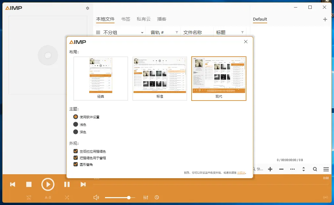Open the playlist search magnifier
Screen dimensions: 334x205
[315, 169]
